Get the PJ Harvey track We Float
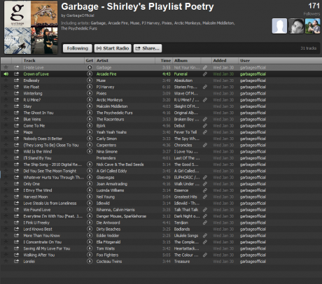 tap(90, 87)
